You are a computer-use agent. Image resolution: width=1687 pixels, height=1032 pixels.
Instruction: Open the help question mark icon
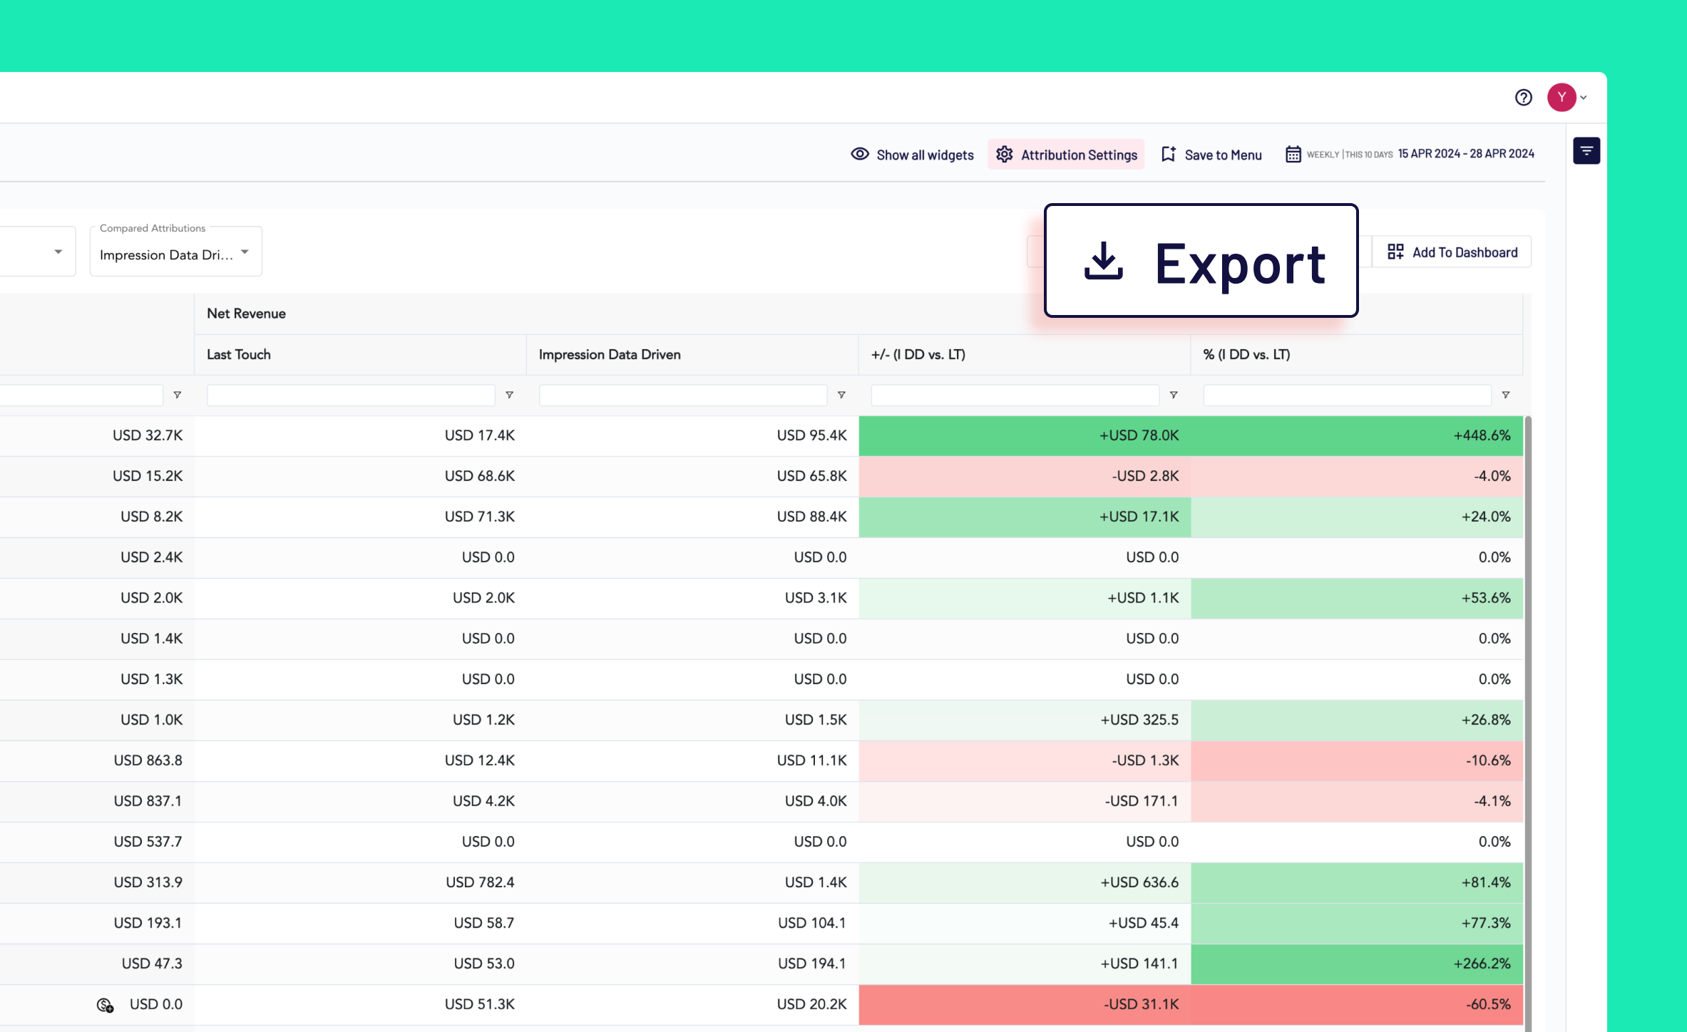[x=1523, y=98]
